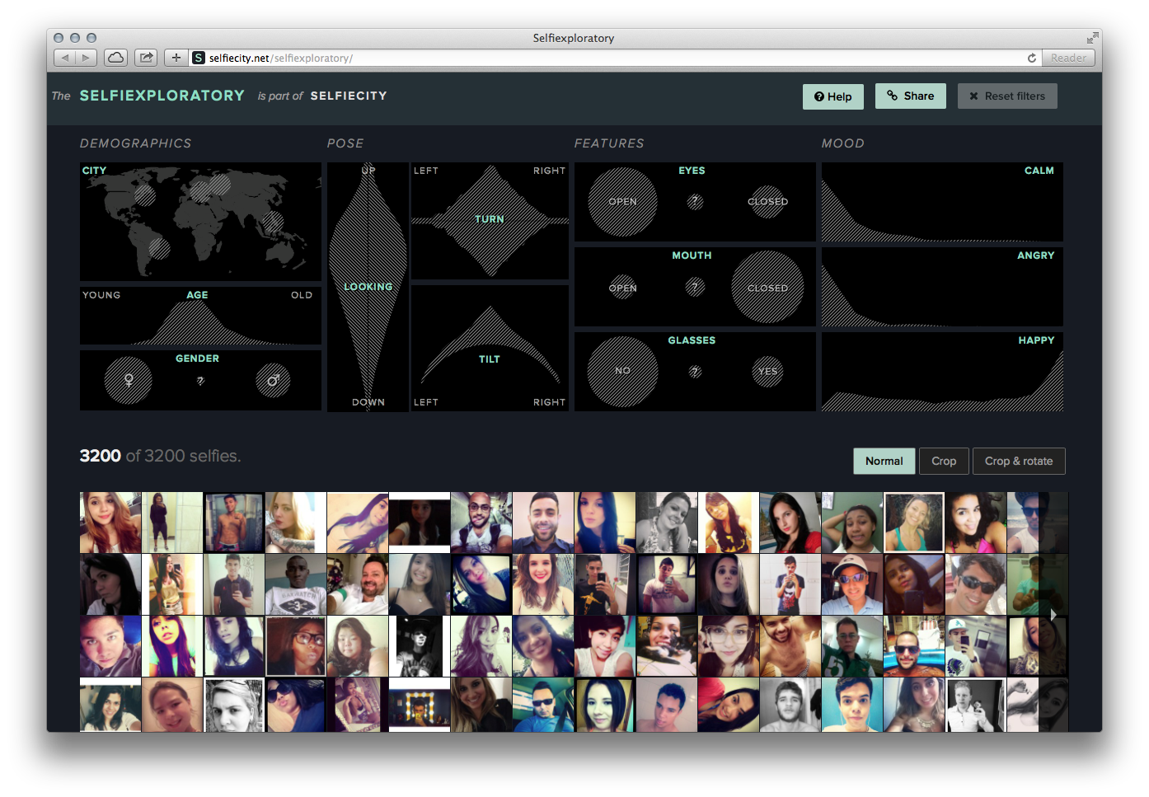Click the iCloud tabs icon in toolbar
Screen dimensions: 1149x797
click(x=116, y=58)
